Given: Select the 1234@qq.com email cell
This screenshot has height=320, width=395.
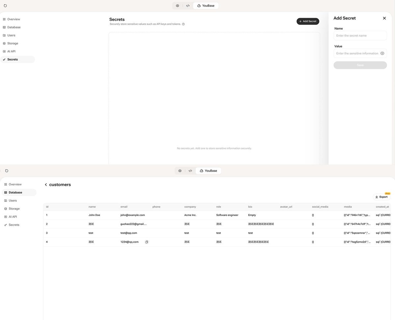Looking at the screenshot, I should [x=129, y=242].
